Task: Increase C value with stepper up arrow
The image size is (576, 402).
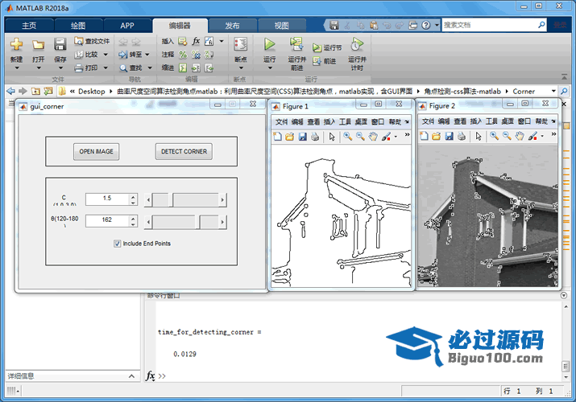Action: click(x=134, y=195)
